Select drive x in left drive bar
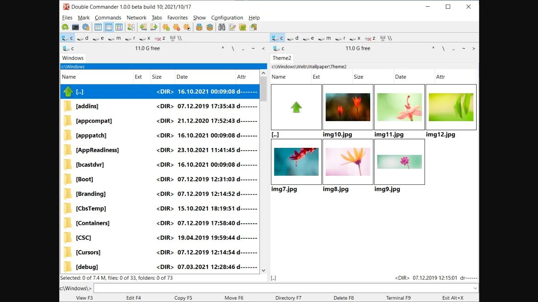The width and height of the screenshot is (538, 302). pos(145,38)
